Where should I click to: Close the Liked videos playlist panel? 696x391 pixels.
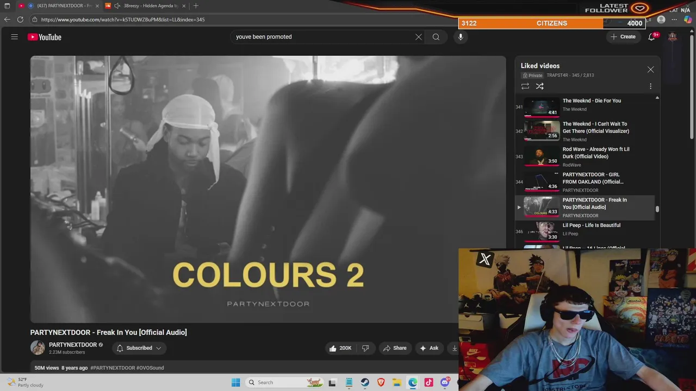click(x=650, y=70)
